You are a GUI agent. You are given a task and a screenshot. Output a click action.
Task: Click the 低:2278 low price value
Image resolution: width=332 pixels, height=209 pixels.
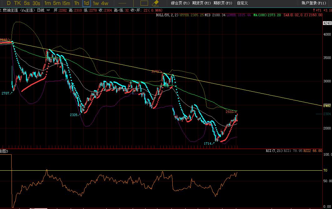click(90, 10)
